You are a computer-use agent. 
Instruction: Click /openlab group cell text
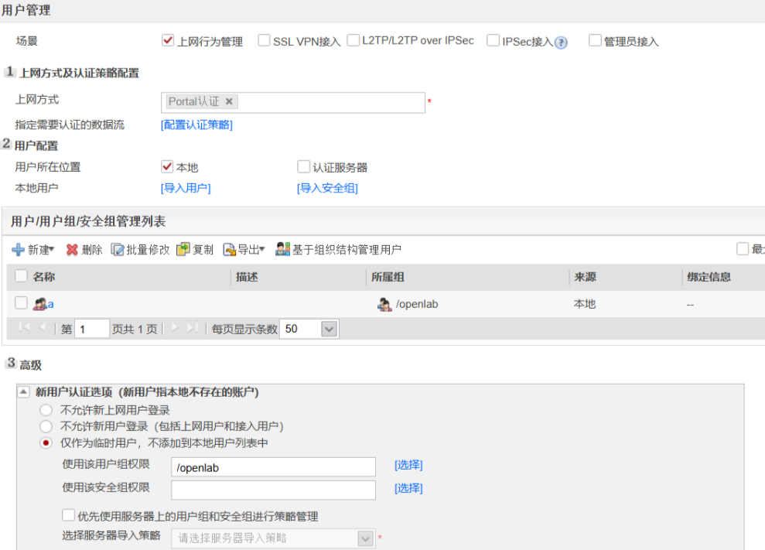(417, 304)
